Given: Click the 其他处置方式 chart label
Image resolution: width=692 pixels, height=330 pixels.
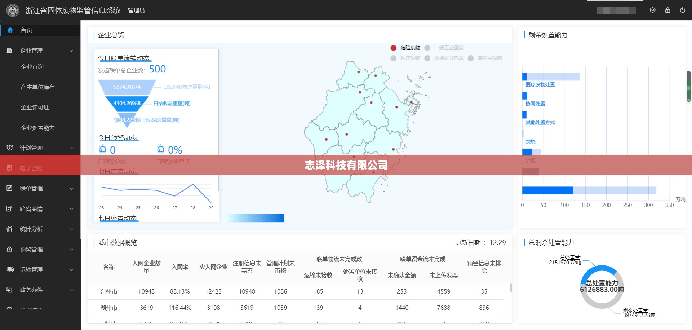Looking at the screenshot, I should coord(540,123).
